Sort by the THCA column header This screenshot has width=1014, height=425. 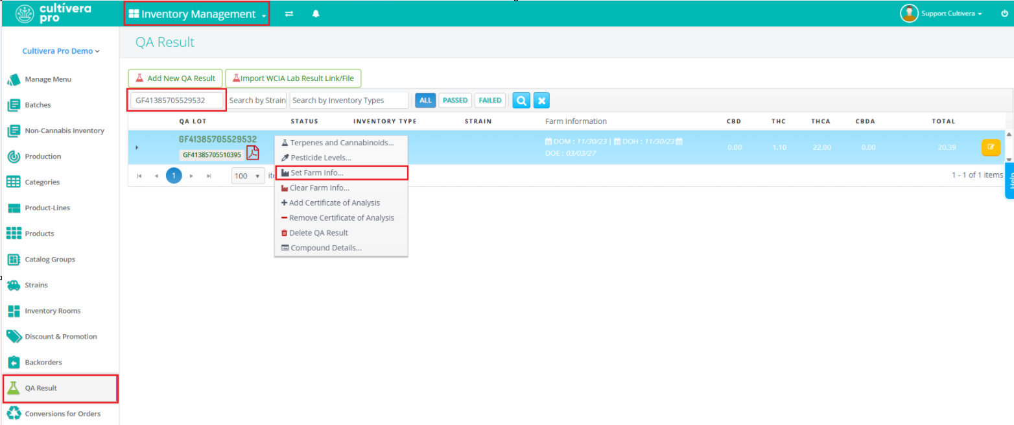(x=821, y=121)
